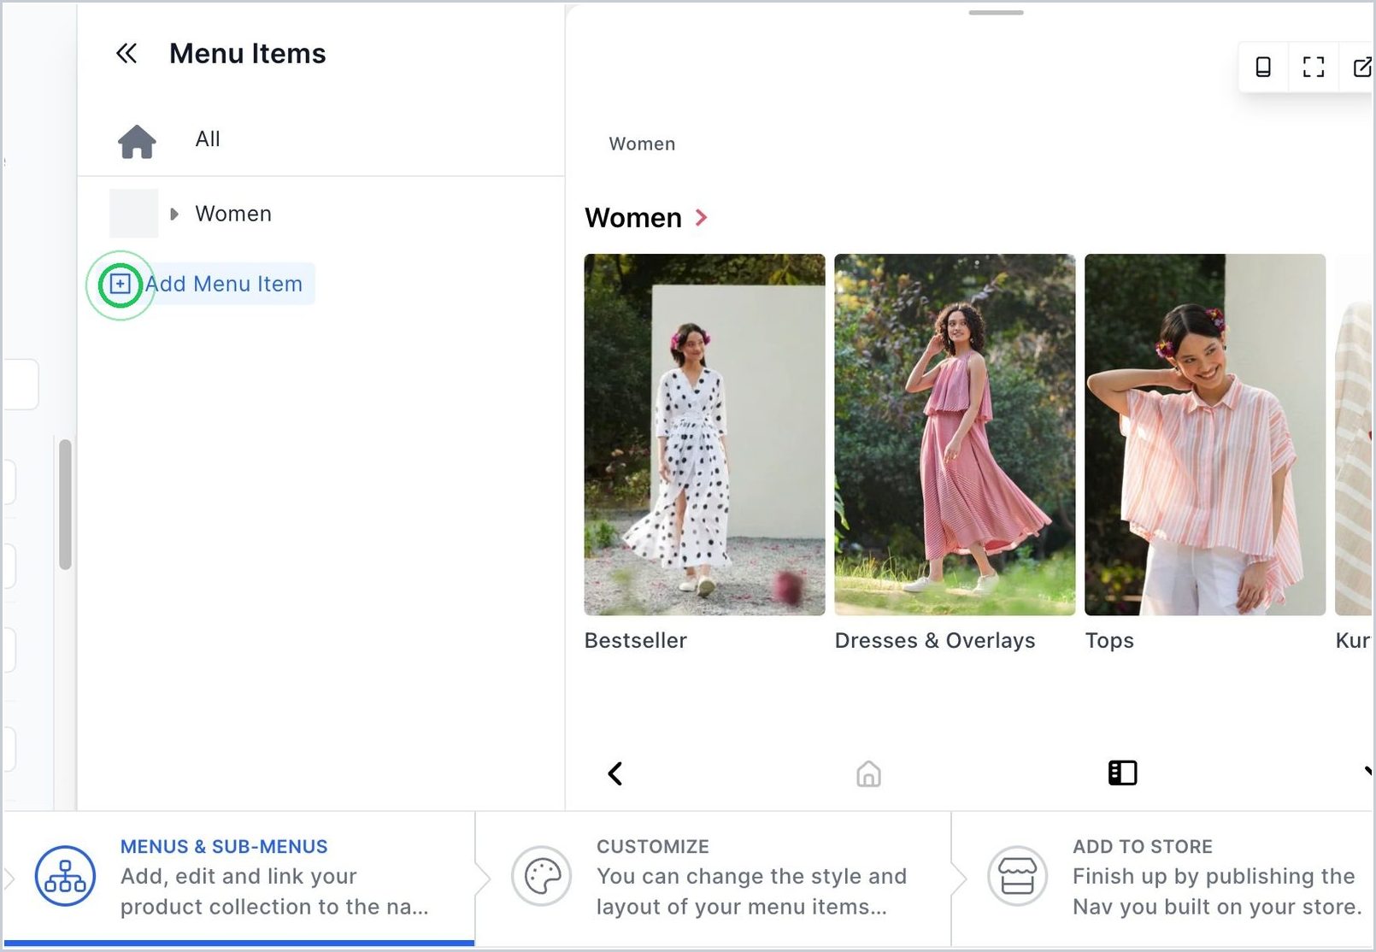Click the Bestseller label
The height and width of the screenshot is (952, 1376).
pos(636,641)
